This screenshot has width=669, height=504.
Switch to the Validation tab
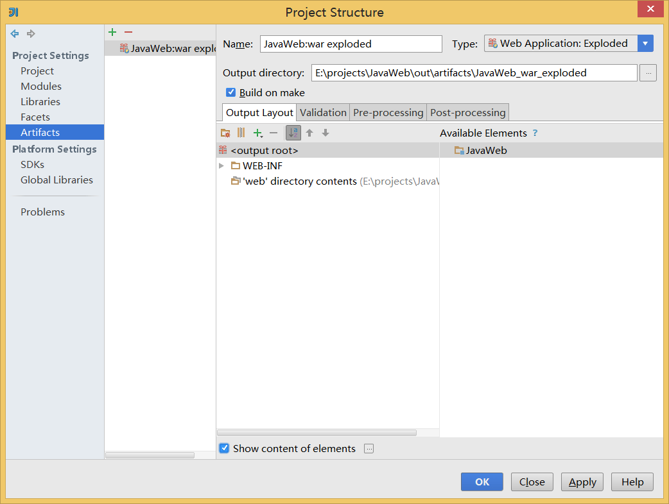(x=323, y=113)
